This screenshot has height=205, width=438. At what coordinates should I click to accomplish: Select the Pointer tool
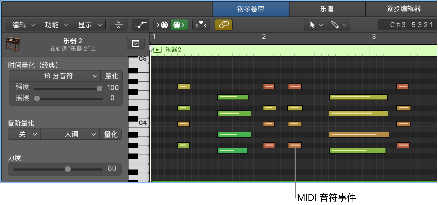pos(312,25)
